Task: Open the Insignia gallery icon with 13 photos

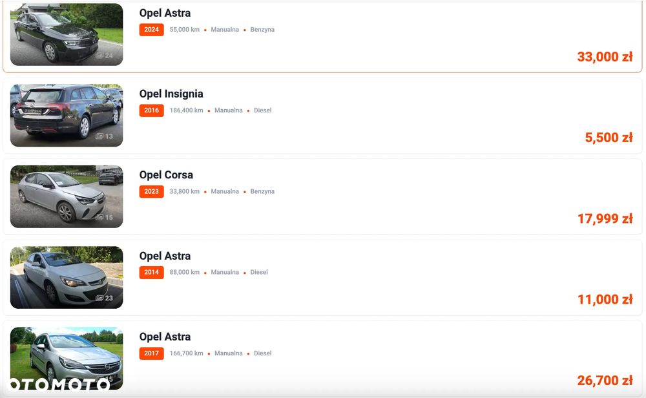Action: click(104, 136)
